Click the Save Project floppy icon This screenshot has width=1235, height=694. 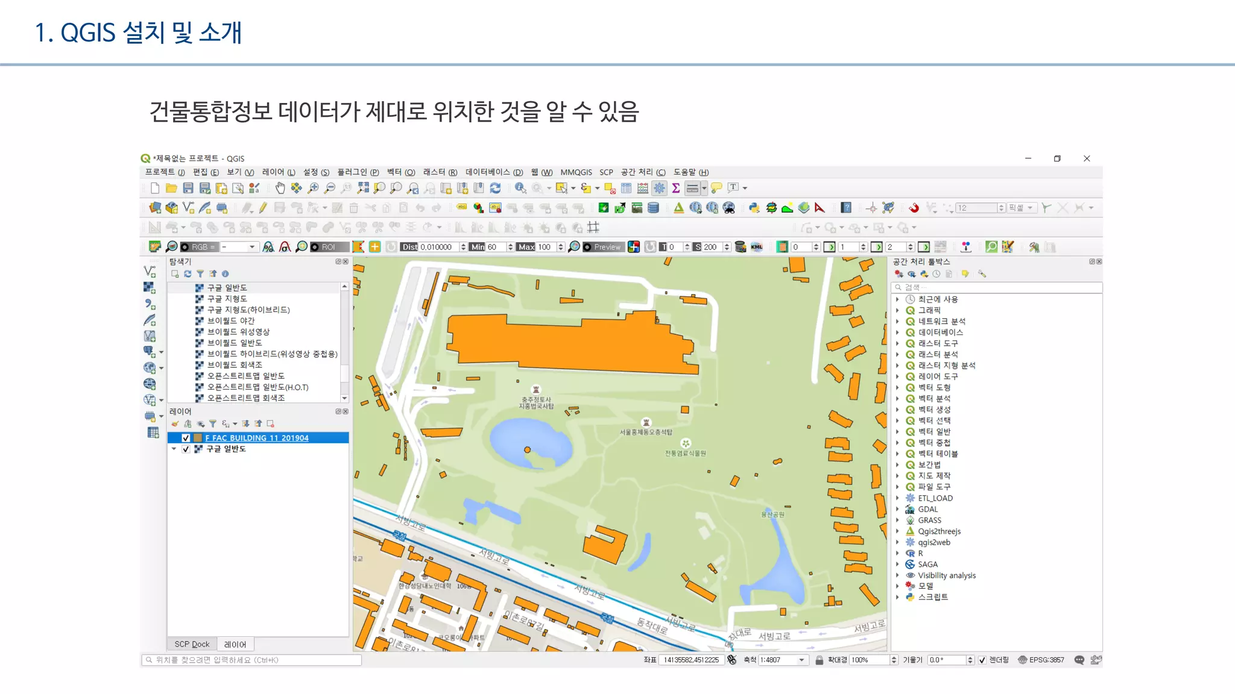pyautogui.click(x=188, y=189)
